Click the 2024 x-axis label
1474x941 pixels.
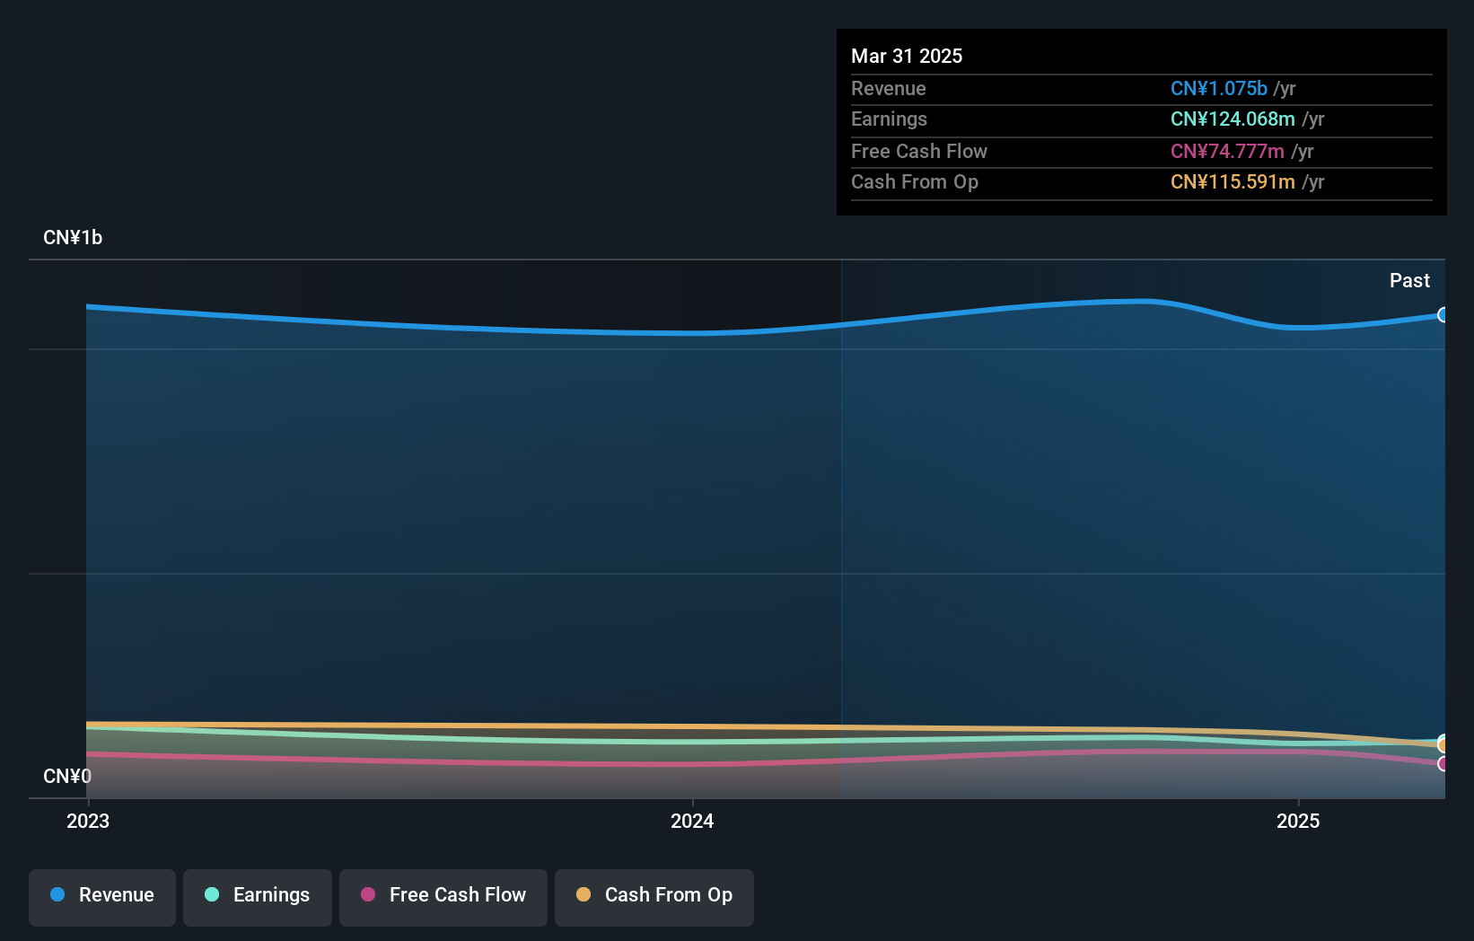coord(692,821)
